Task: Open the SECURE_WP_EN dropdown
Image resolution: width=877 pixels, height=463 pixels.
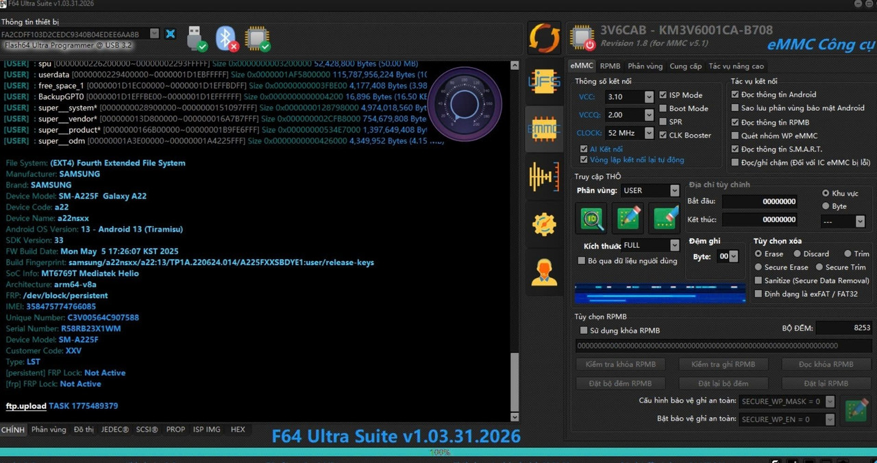Action: (830, 419)
